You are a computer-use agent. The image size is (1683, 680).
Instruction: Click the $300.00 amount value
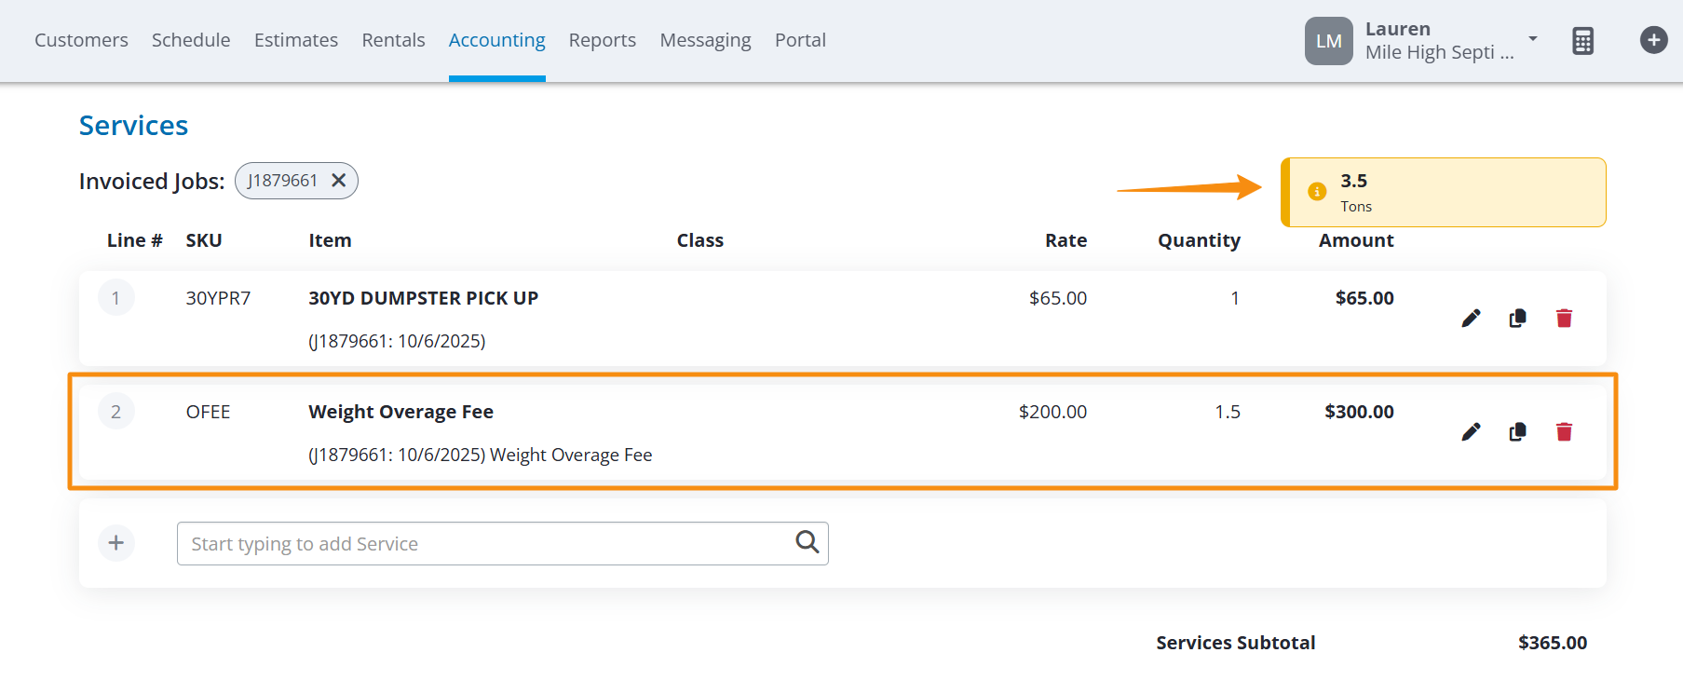click(1359, 412)
